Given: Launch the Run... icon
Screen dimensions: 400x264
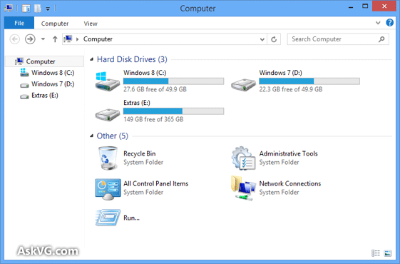Looking at the screenshot, I should tap(108, 218).
